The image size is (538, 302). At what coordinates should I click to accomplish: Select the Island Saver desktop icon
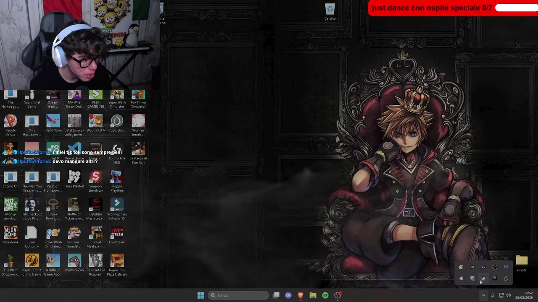[x=53, y=123]
